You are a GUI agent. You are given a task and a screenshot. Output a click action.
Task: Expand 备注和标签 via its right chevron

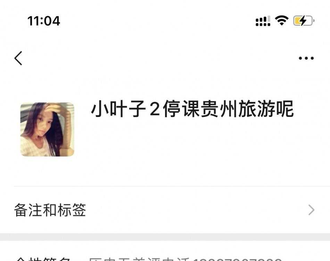pyautogui.click(x=312, y=210)
